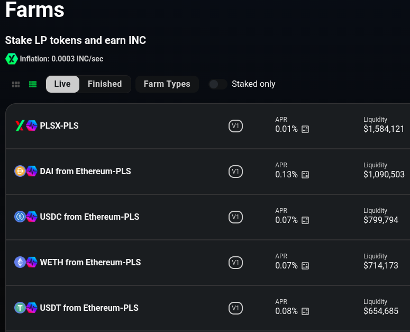Click V1 badge on USDC from Ethereum-PLS
Image resolution: width=410 pixels, height=332 pixels.
[235, 217]
